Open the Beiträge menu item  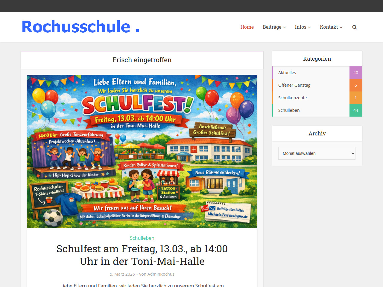(272, 27)
